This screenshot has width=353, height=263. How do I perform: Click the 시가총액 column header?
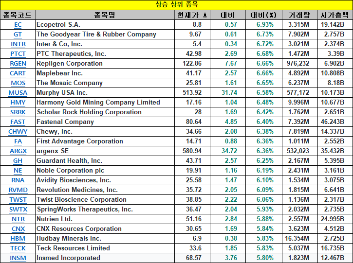tap(335, 15)
